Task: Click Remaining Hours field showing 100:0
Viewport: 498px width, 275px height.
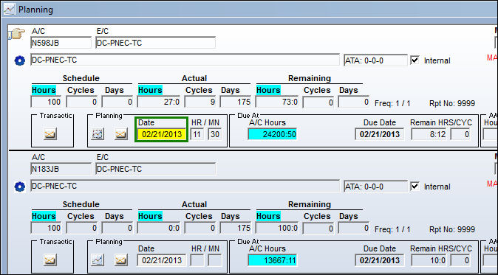Action: coord(277,228)
